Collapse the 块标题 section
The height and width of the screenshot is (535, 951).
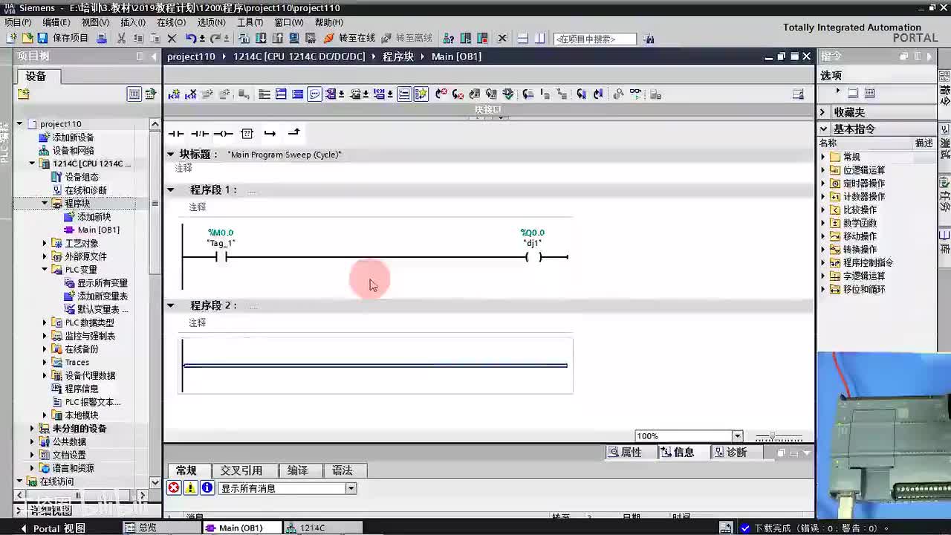click(x=171, y=155)
